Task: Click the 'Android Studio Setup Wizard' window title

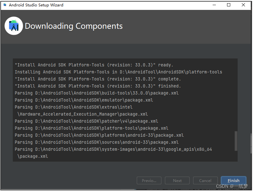Action: (x=36, y=5)
